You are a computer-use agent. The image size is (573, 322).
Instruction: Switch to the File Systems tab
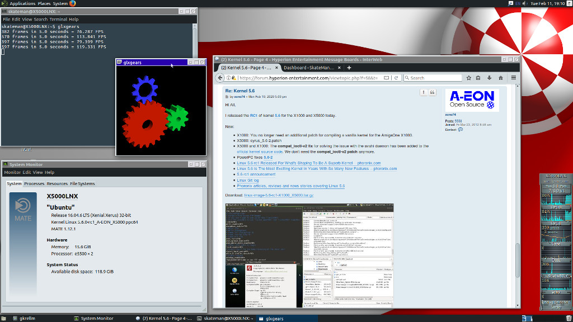coord(82,183)
